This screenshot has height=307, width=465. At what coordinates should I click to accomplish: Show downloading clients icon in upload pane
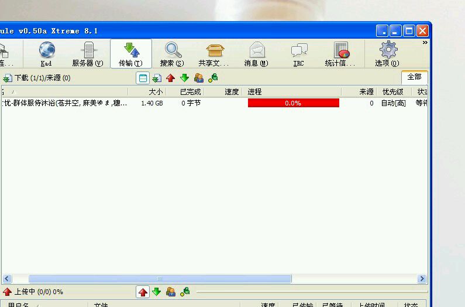tap(157, 292)
